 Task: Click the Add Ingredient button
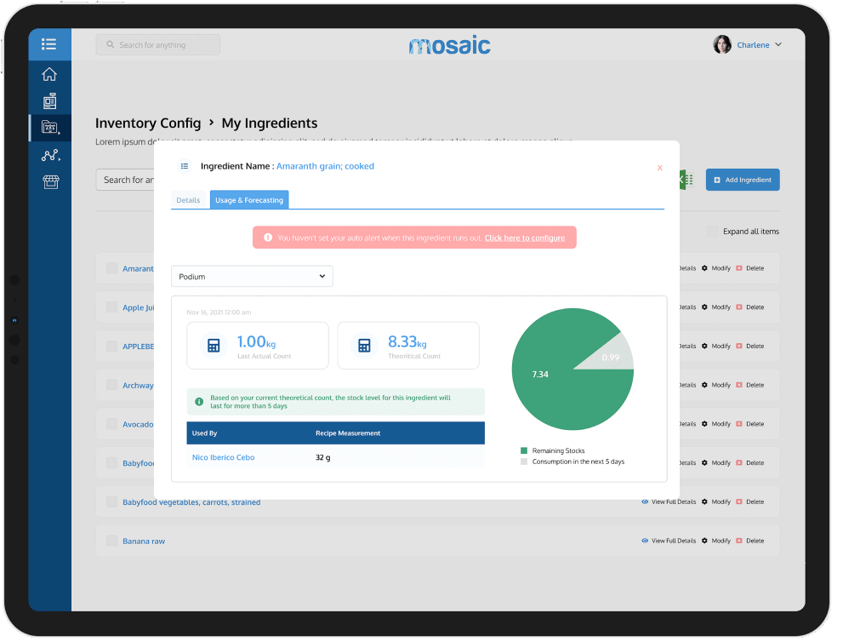[x=742, y=180]
